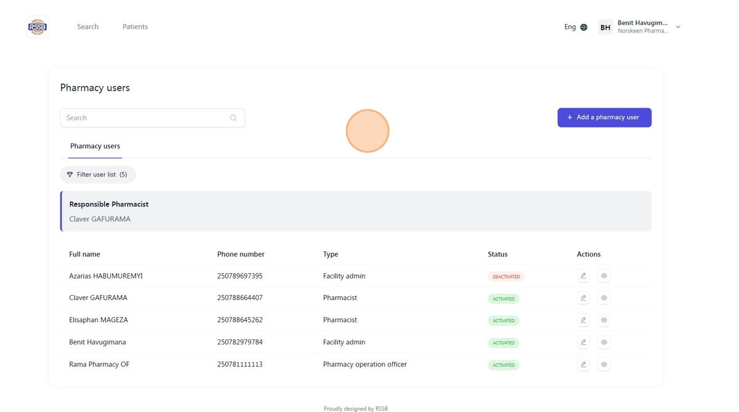Edit Azarias HABUMUREMYI user
Viewport: 739px width, 412px height.
(x=583, y=275)
